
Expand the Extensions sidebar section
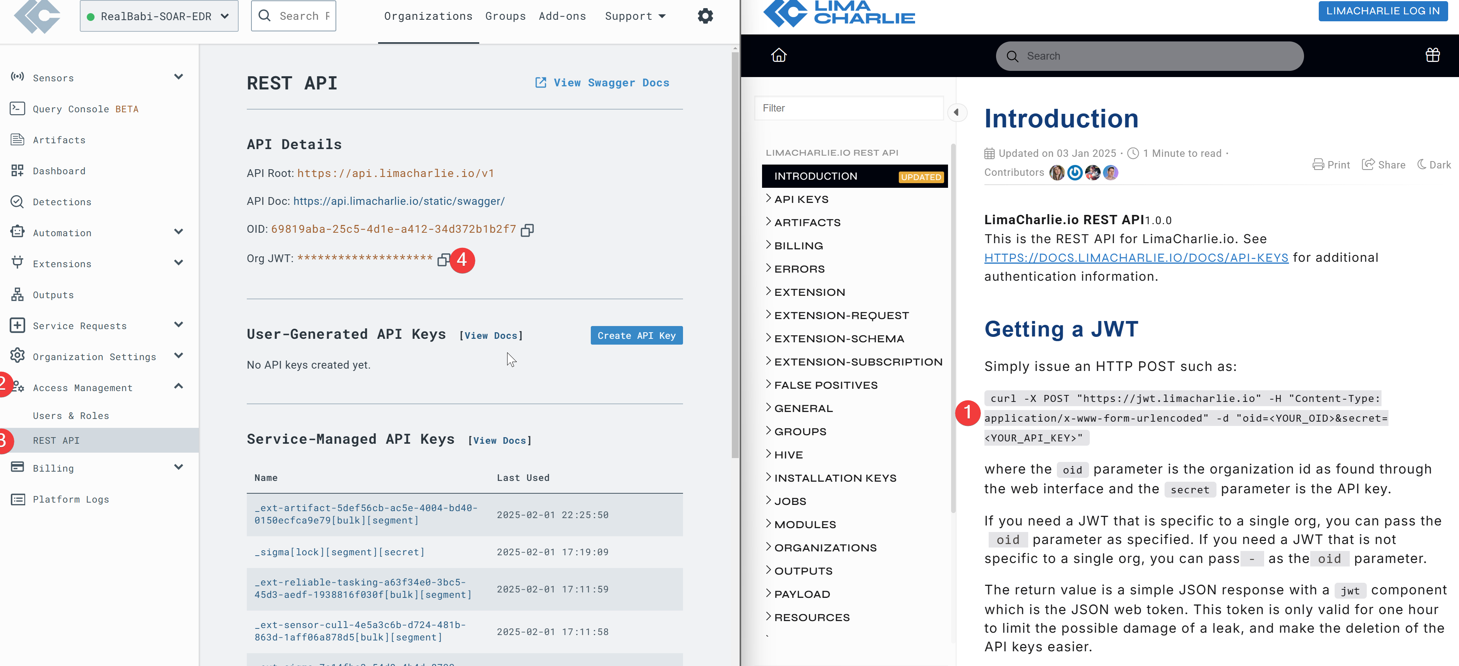(179, 263)
